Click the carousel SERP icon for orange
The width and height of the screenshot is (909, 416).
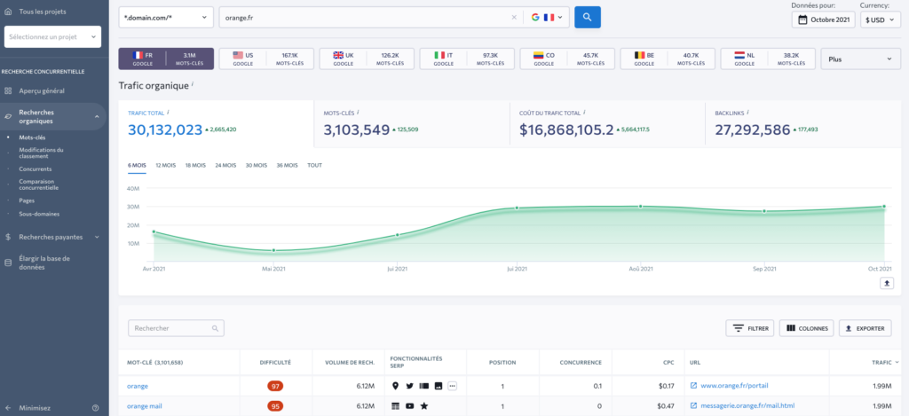423,386
